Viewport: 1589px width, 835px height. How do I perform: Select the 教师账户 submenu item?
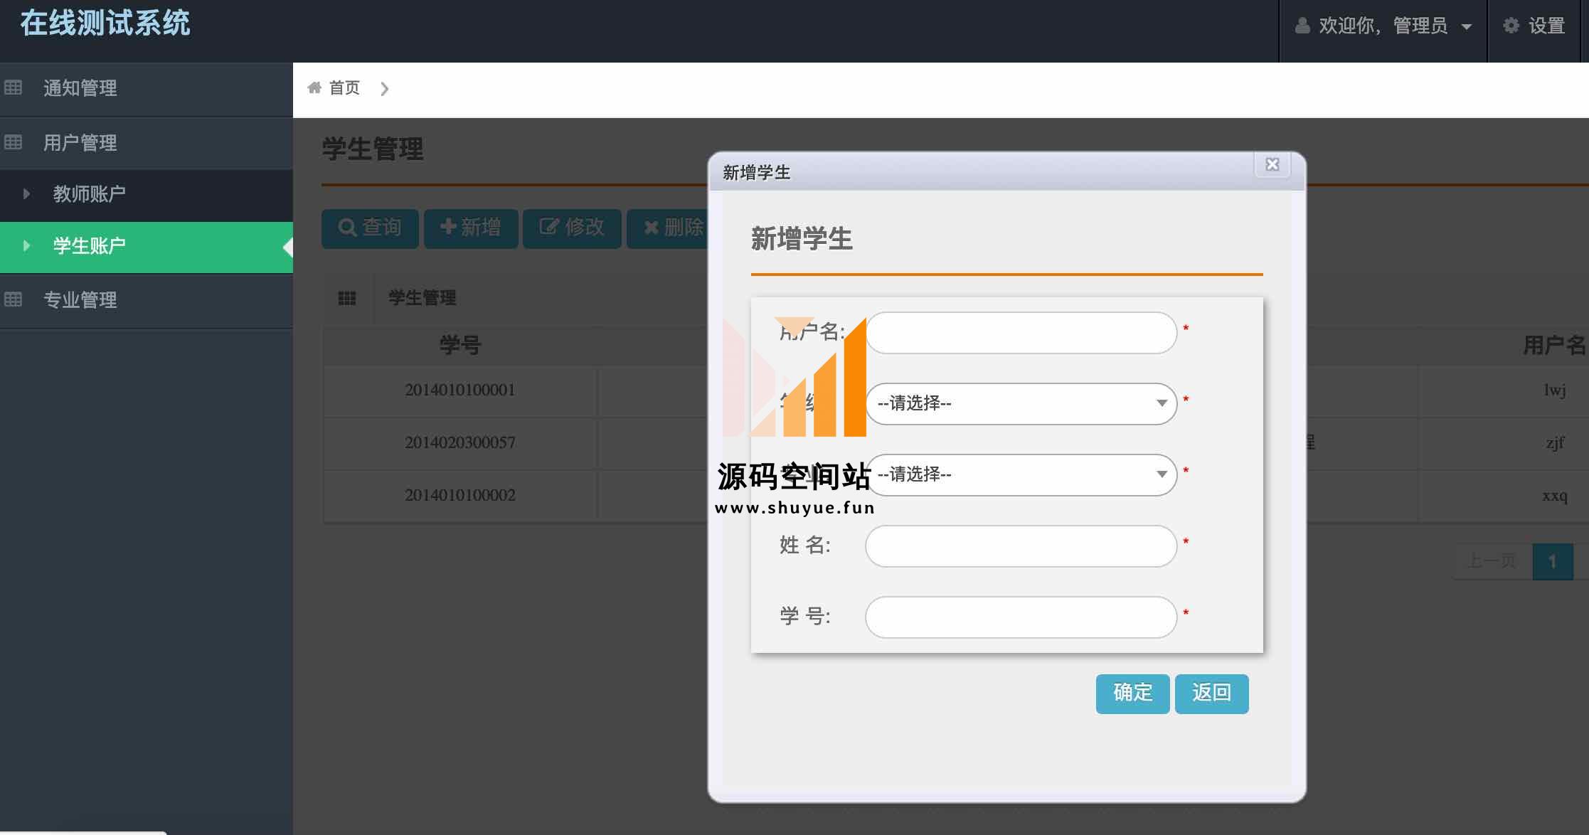click(x=147, y=194)
